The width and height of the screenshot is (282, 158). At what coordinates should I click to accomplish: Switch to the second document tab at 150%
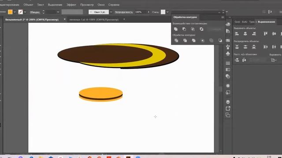tap(94, 19)
